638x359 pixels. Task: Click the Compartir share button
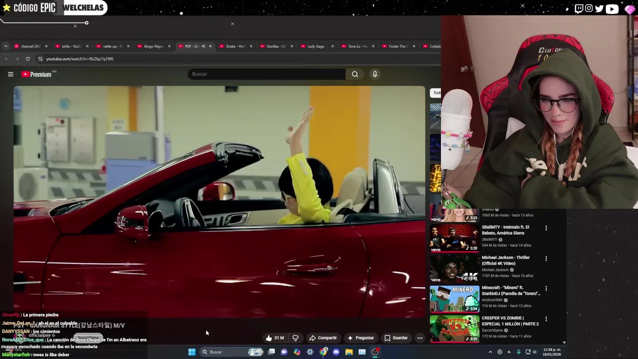(322, 338)
